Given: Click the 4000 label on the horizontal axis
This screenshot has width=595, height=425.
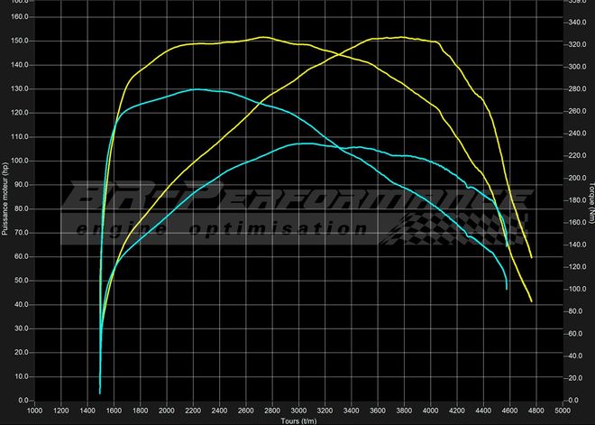Looking at the screenshot, I should (431, 410).
